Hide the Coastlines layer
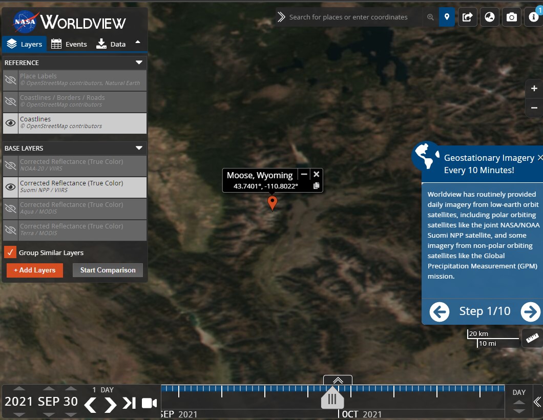This screenshot has width=543, height=420. [10, 123]
